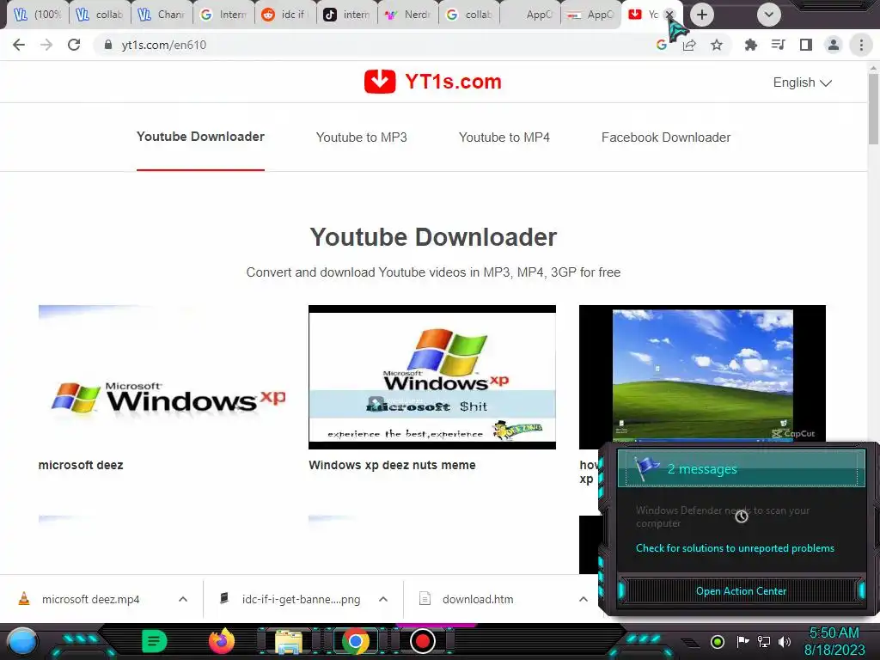Open the green Spotify-style taskbar app
The height and width of the screenshot is (660, 880).
pos(154,641)
